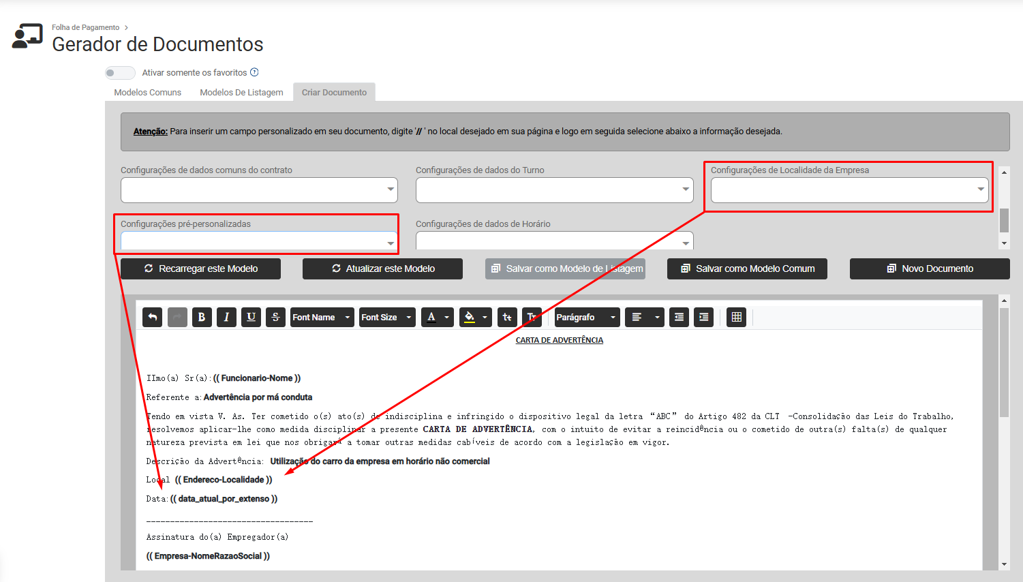Open the Font Size dropdown
Image resolution: width=1023 pixels, height=582 pixels.
coord(387,317)
